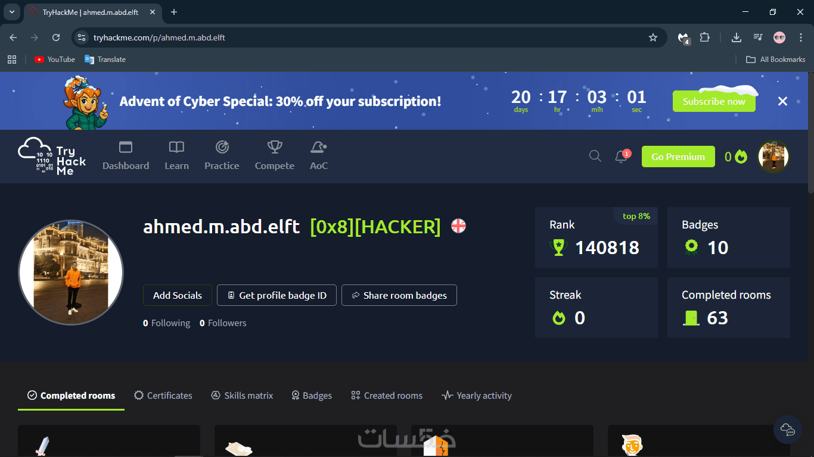Screen dimensions: 814x457
Task: Click the site information icon in address bar
Action: (82, 37)
